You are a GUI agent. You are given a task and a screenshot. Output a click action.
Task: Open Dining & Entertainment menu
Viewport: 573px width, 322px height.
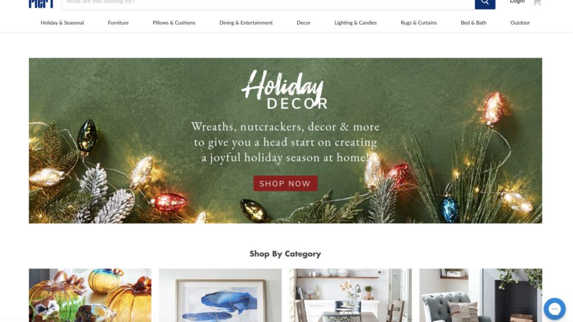pyautogui.click(x=246, y=23)
